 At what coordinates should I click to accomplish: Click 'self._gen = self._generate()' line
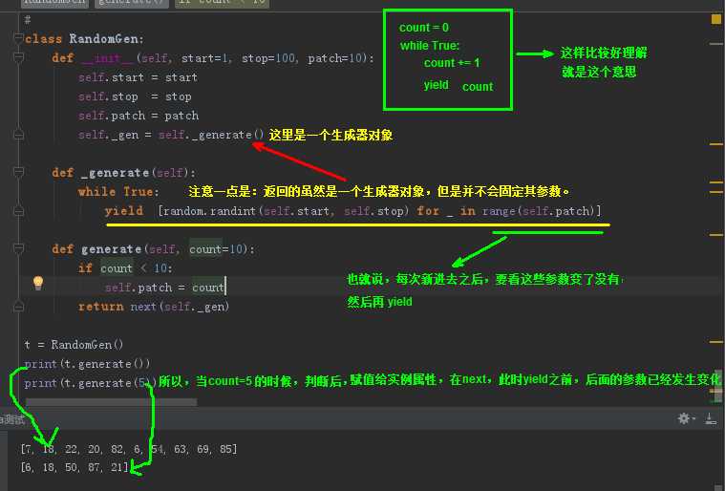click(x=171, y=135)
